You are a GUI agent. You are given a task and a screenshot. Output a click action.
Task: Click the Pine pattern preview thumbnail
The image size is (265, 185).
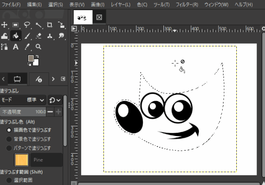coord(21,160)
